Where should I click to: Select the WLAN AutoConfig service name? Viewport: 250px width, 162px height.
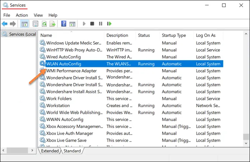coord(64,64)
